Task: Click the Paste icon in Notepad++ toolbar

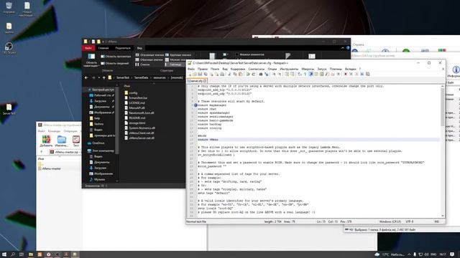Action: coord(240,75)
